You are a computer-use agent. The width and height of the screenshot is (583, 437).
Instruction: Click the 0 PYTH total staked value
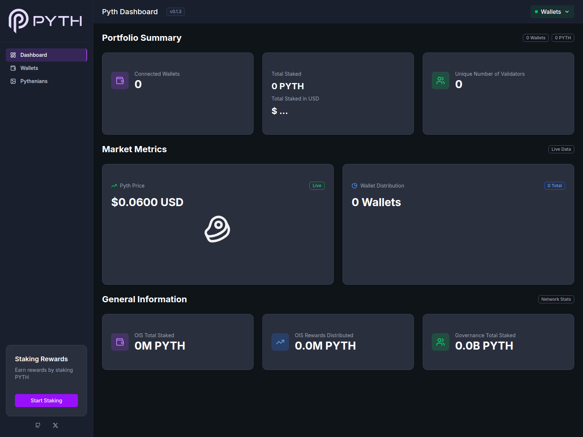point(288,86)
